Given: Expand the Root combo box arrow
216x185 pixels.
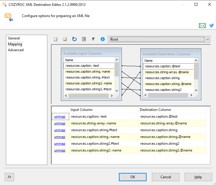Looking at the screenshot, I should 208,39.
